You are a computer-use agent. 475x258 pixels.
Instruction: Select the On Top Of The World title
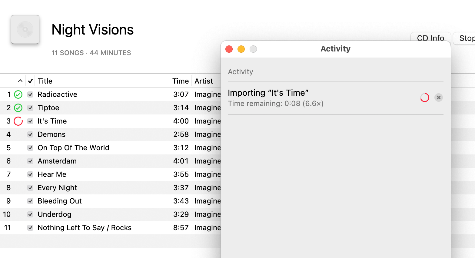(x=73, y=148)
